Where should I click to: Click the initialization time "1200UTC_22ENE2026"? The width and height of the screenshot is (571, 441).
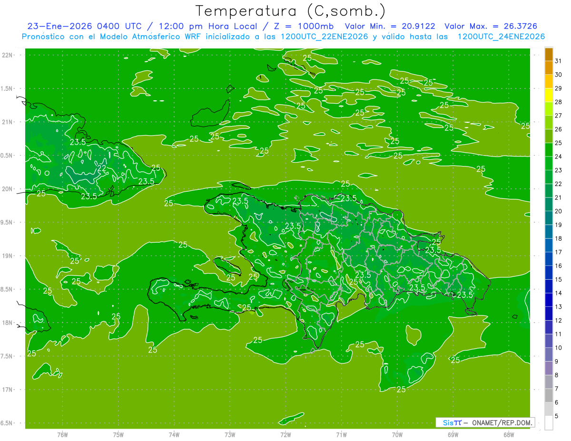[x=324, y=37]
